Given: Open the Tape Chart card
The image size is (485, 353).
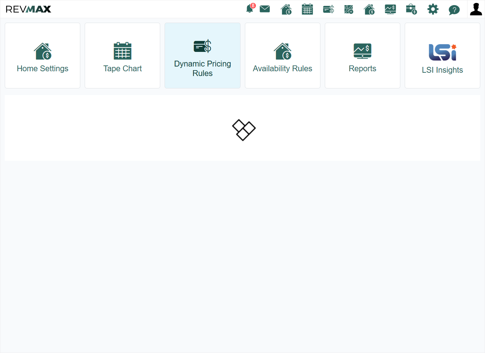Looking at the screenshot, I should click(123, 56).
